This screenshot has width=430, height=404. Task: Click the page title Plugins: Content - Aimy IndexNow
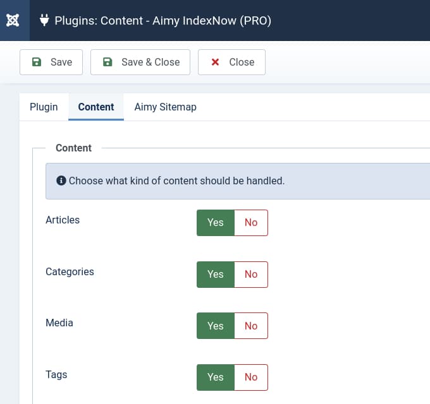163,21
